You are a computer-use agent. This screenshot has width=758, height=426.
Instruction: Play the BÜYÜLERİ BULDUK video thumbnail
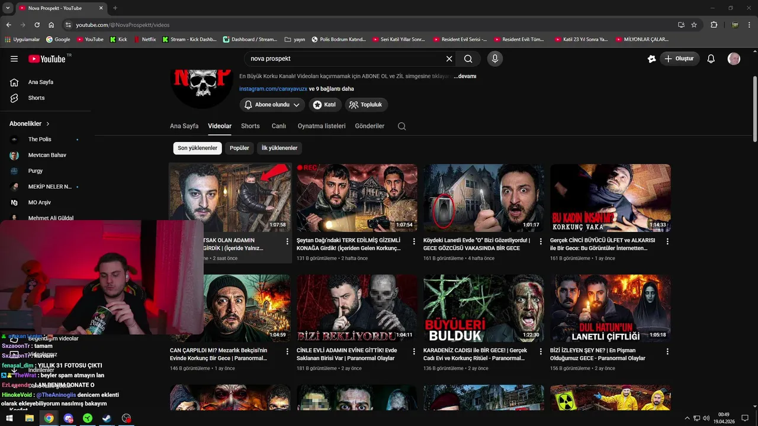[x=484, y=308]
